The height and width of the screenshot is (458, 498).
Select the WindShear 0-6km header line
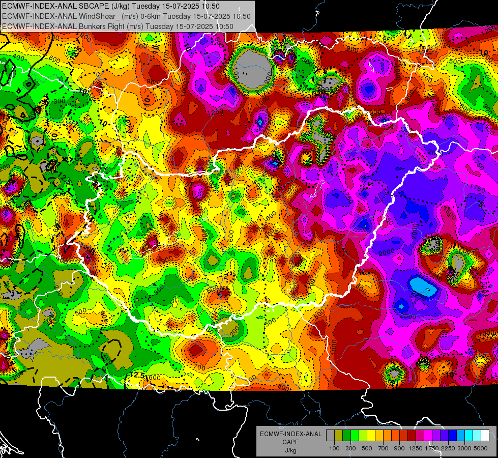[x=126, y=16]
